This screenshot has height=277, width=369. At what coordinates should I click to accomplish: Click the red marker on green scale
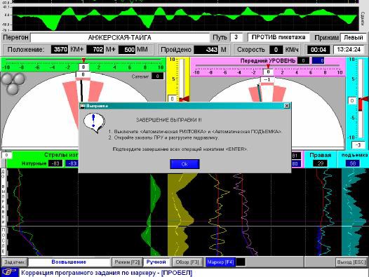click(x=83, y=60)
